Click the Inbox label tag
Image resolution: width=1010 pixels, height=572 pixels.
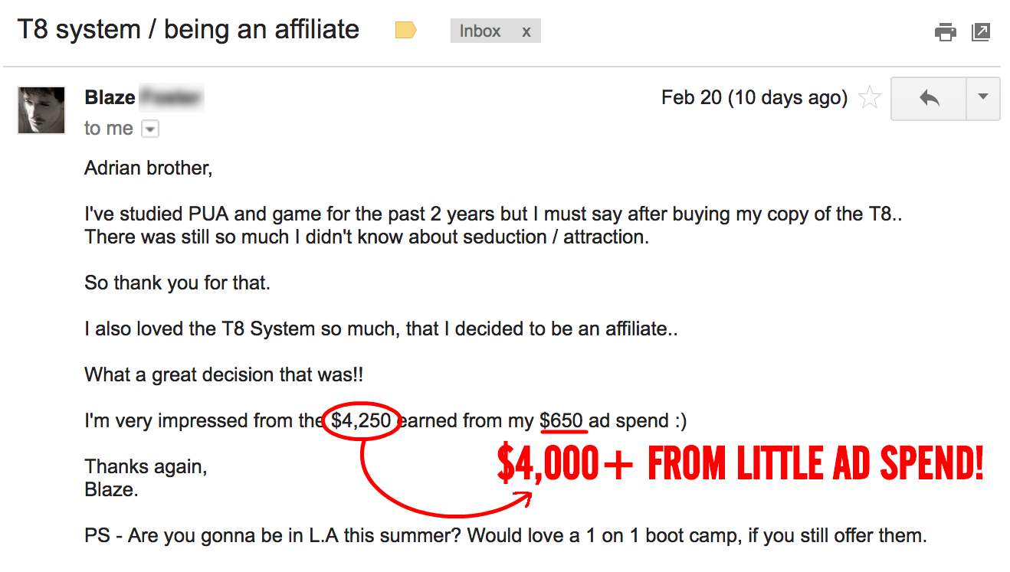point(480,31)
